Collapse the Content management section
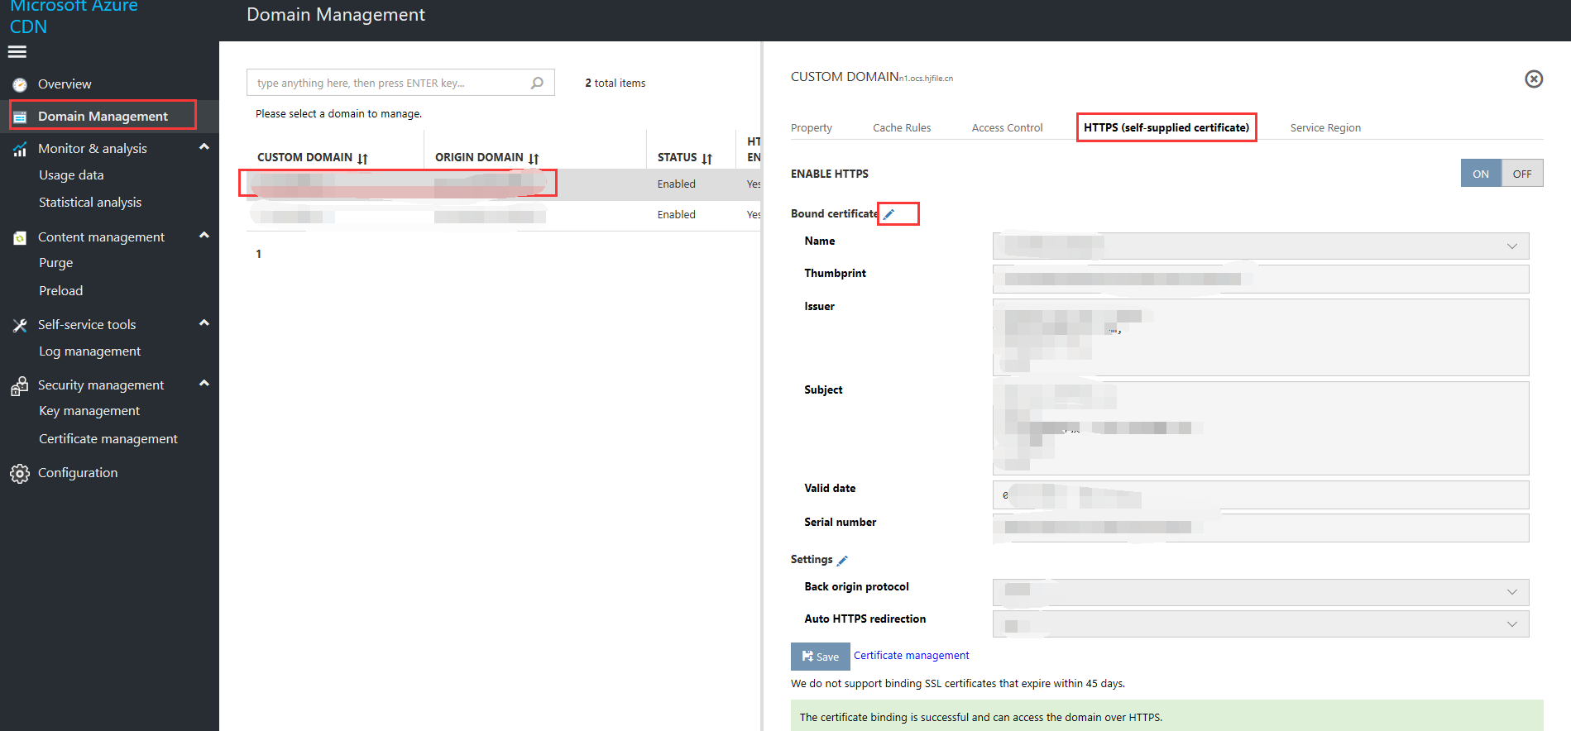 click(204, 236)
